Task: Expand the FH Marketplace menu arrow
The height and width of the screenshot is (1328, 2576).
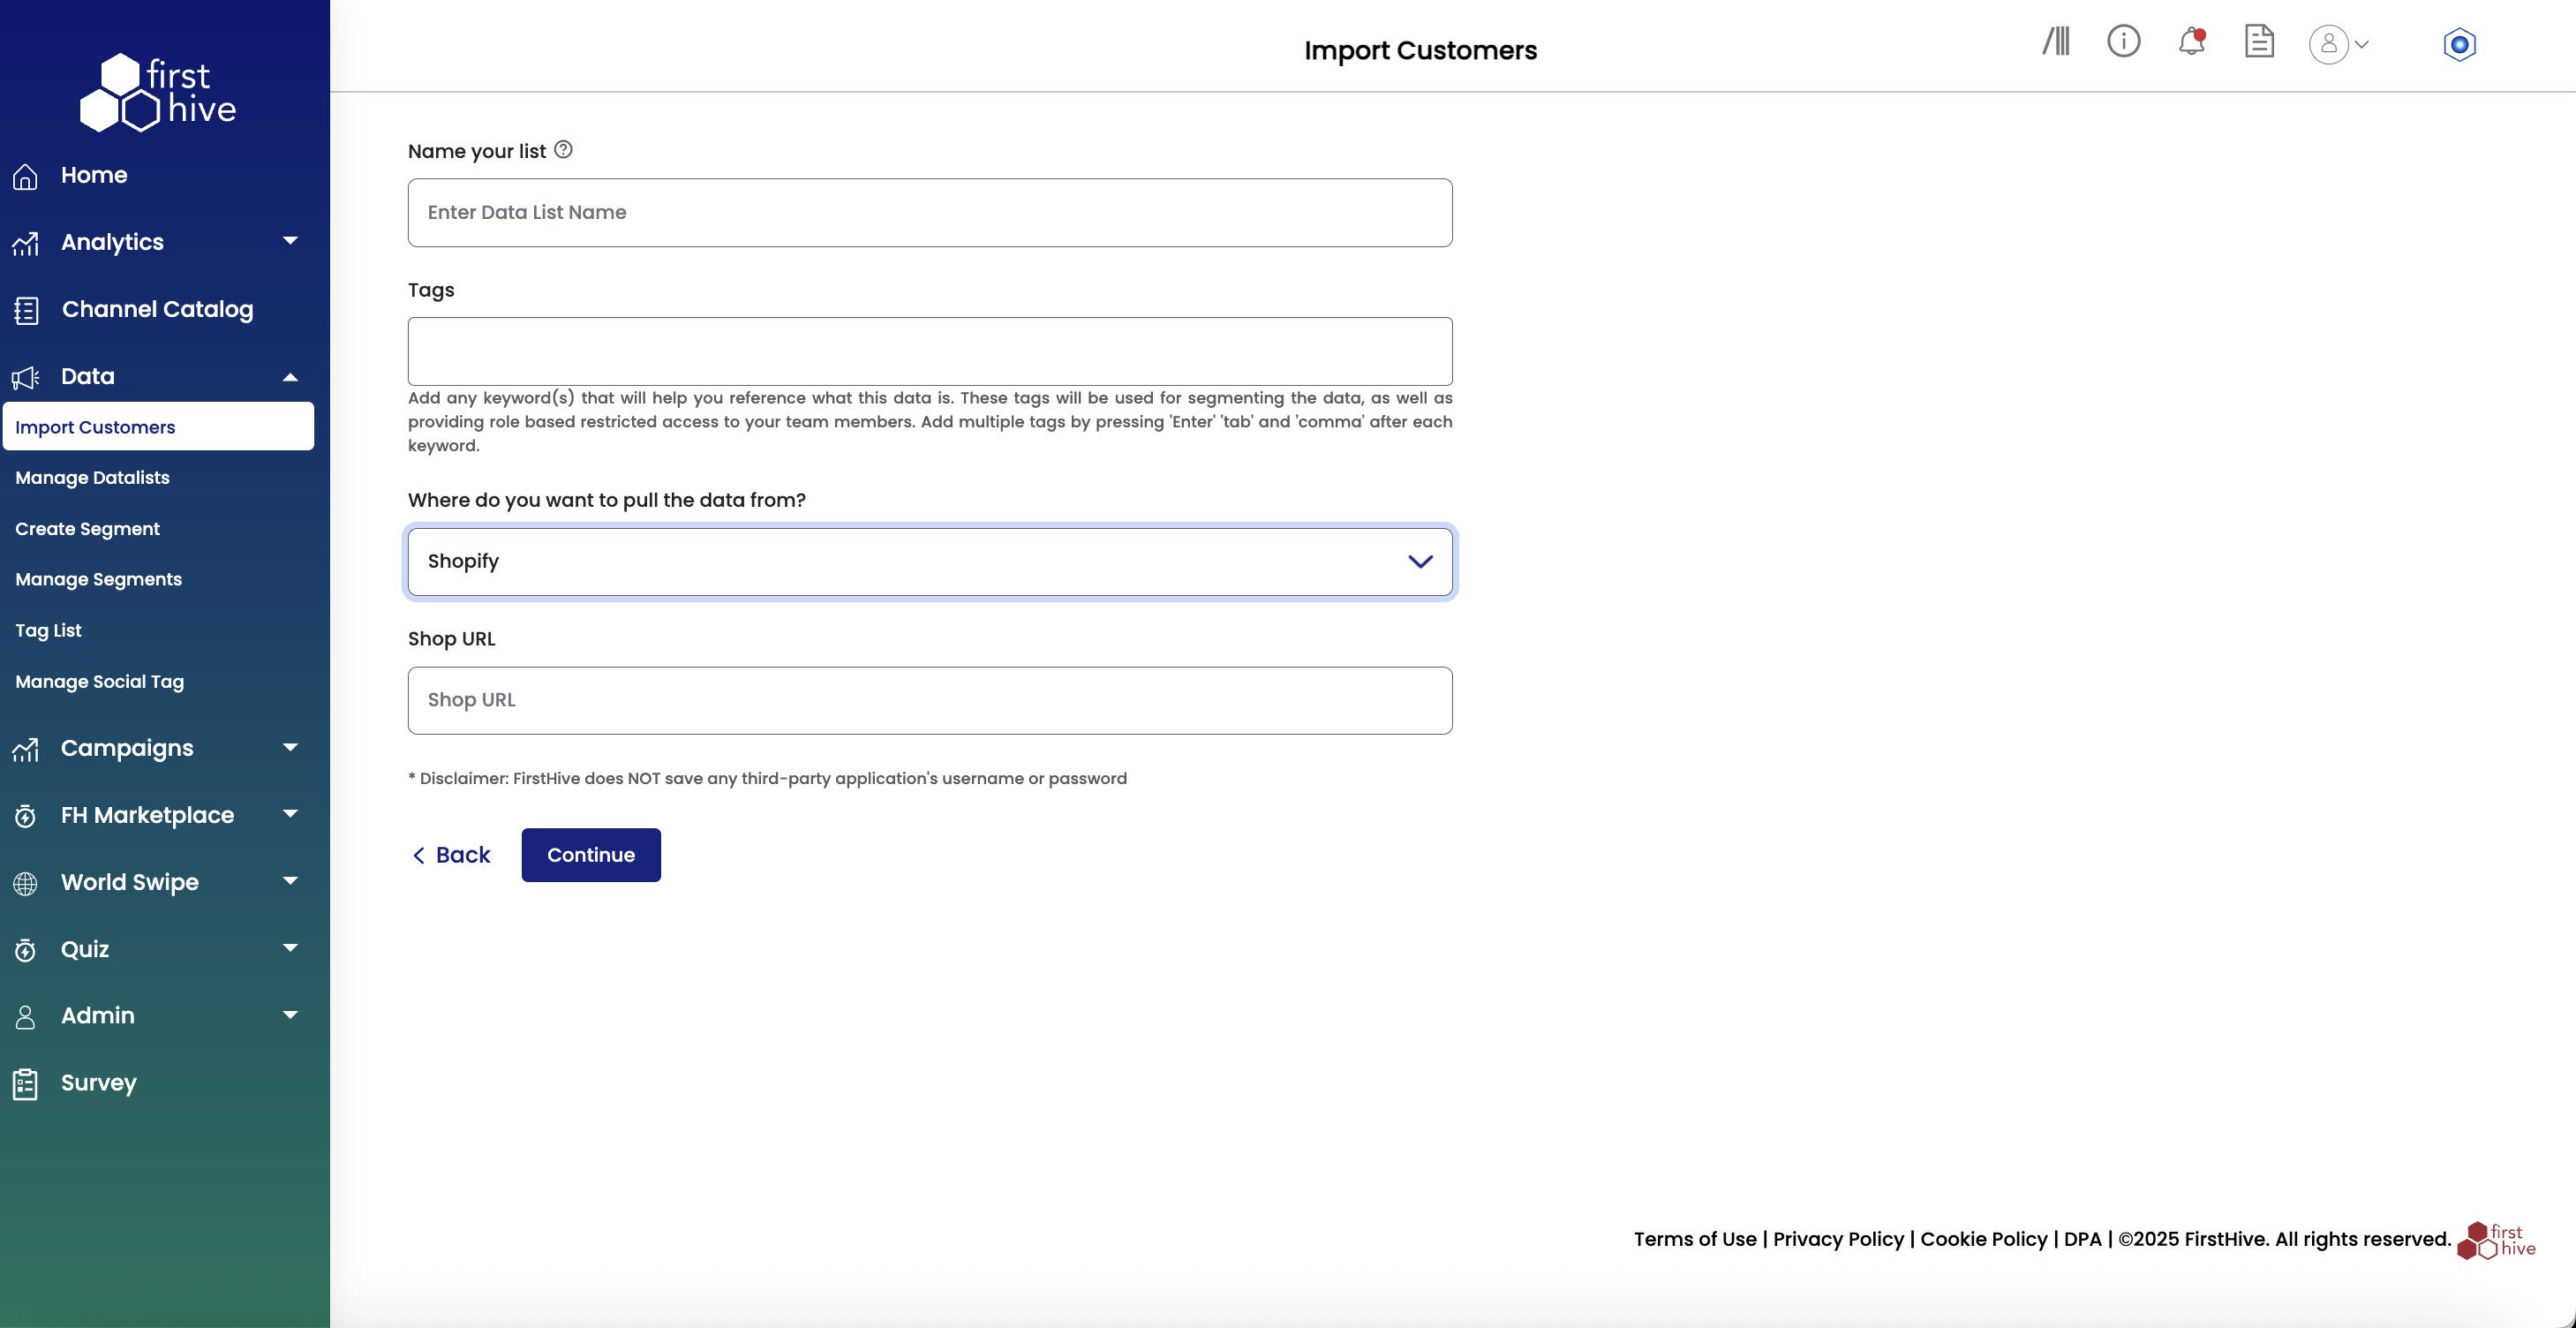Action: [290, 813]
